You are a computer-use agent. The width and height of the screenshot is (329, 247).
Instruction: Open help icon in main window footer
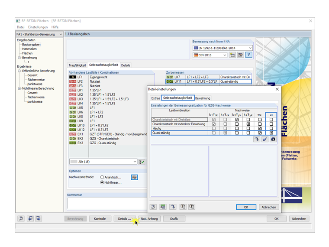click(21, 218)
